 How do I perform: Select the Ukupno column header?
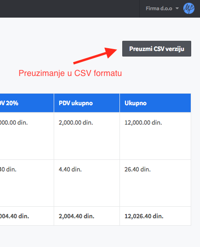[155, 103]
